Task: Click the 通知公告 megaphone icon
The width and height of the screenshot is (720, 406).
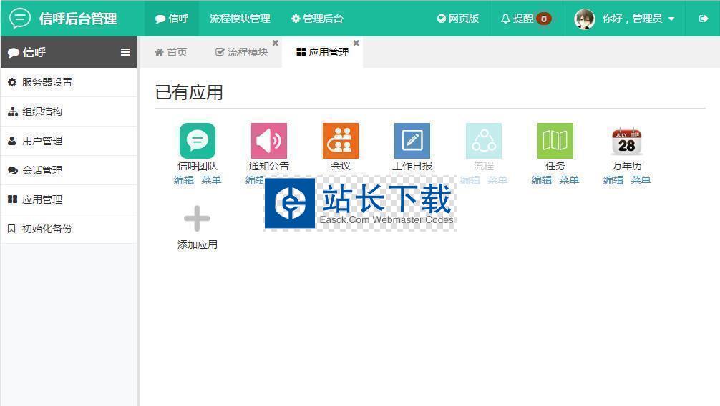Action: (x=268, y=141)
